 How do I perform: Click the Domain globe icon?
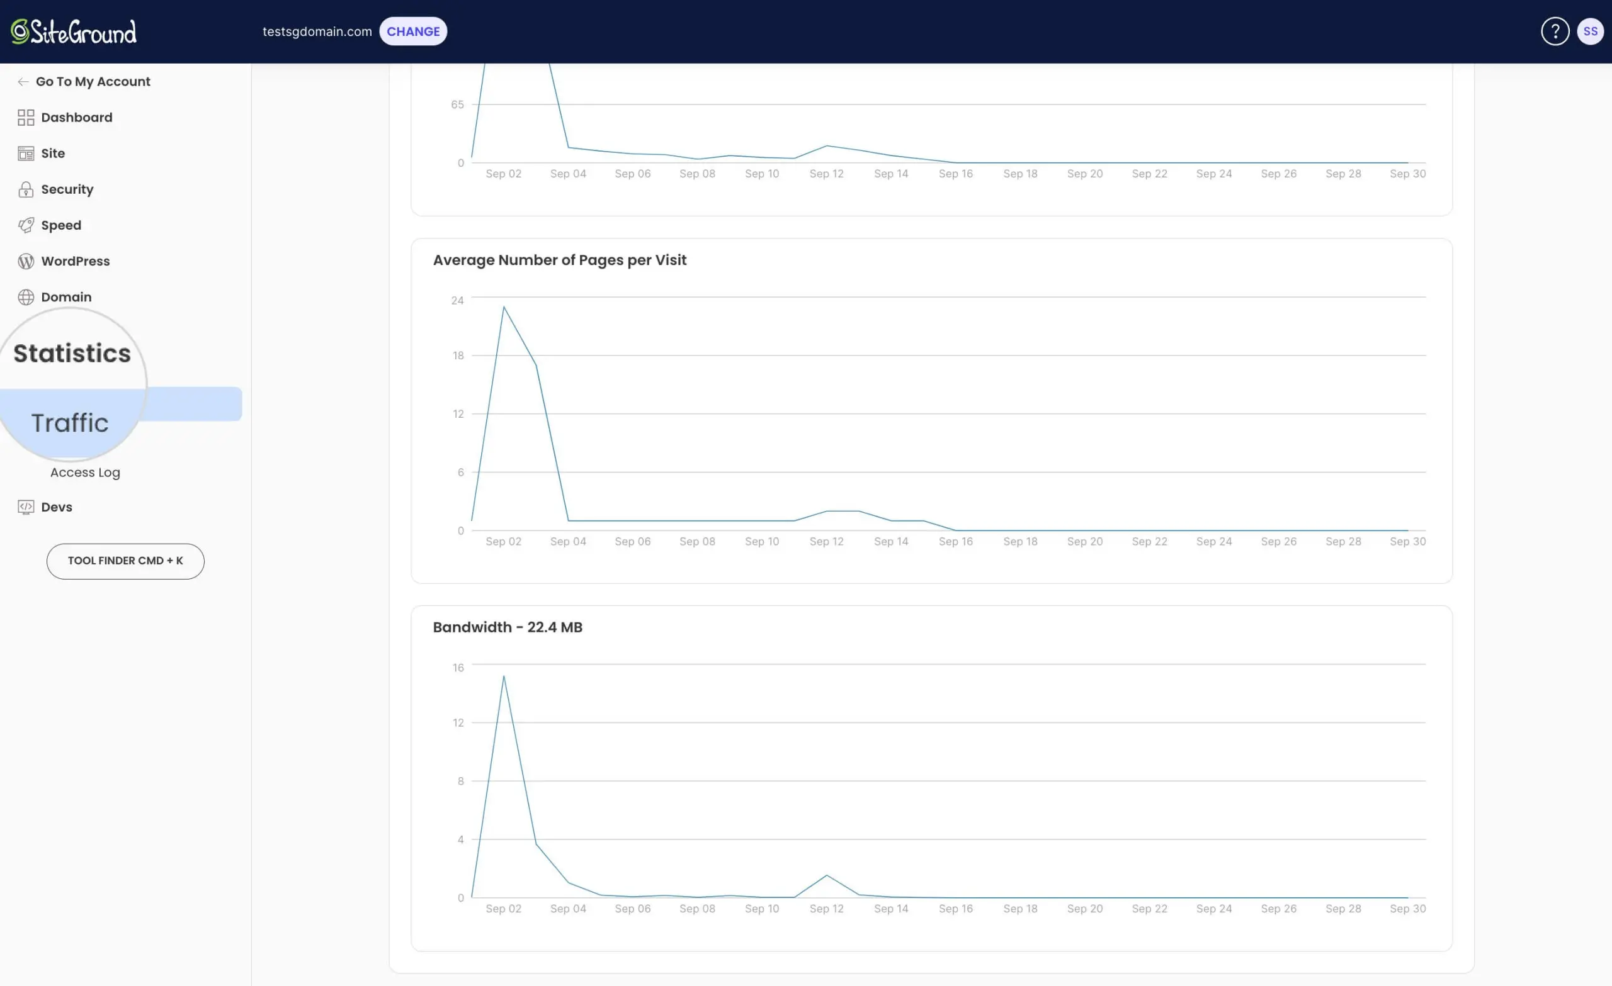(26, 298)
